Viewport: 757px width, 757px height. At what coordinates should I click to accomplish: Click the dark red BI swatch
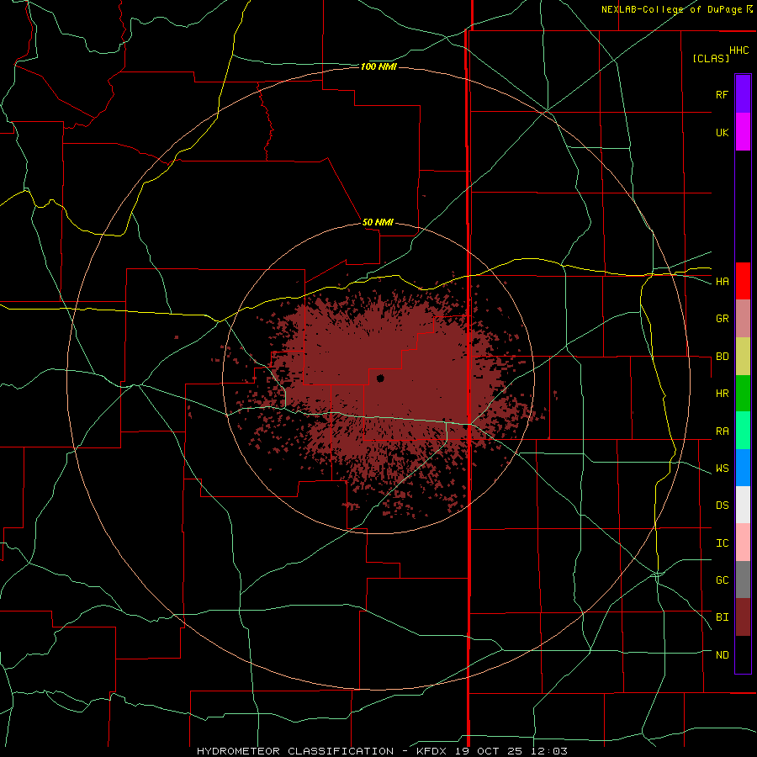click(743, 617)
